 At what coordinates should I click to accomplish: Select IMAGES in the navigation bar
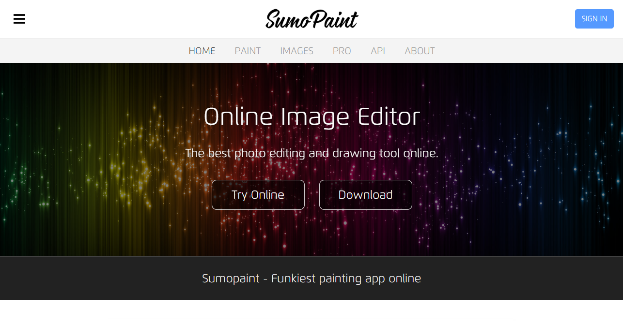(x=296, y=51)
